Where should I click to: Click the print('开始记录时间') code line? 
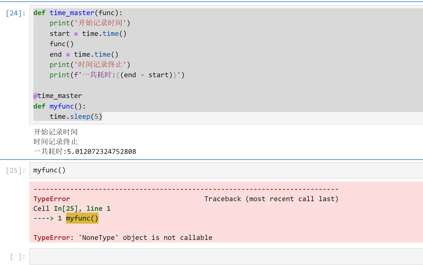tap(90, 23)
